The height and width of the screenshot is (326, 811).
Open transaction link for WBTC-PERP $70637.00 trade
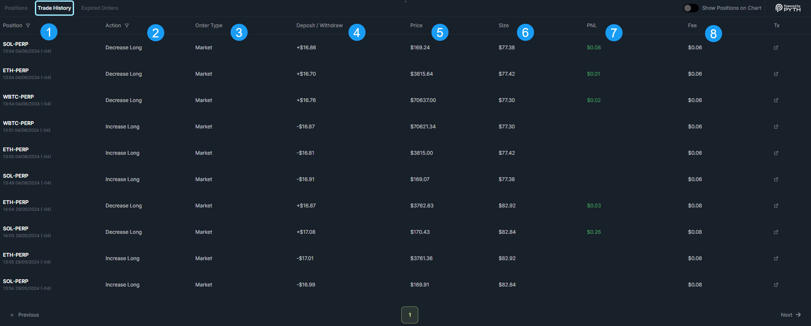(x=776, y=100)
